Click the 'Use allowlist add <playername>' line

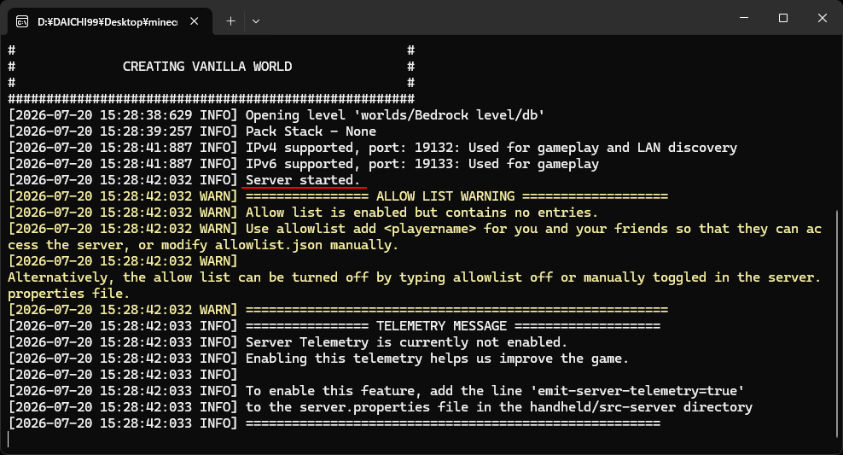[415, 229]
